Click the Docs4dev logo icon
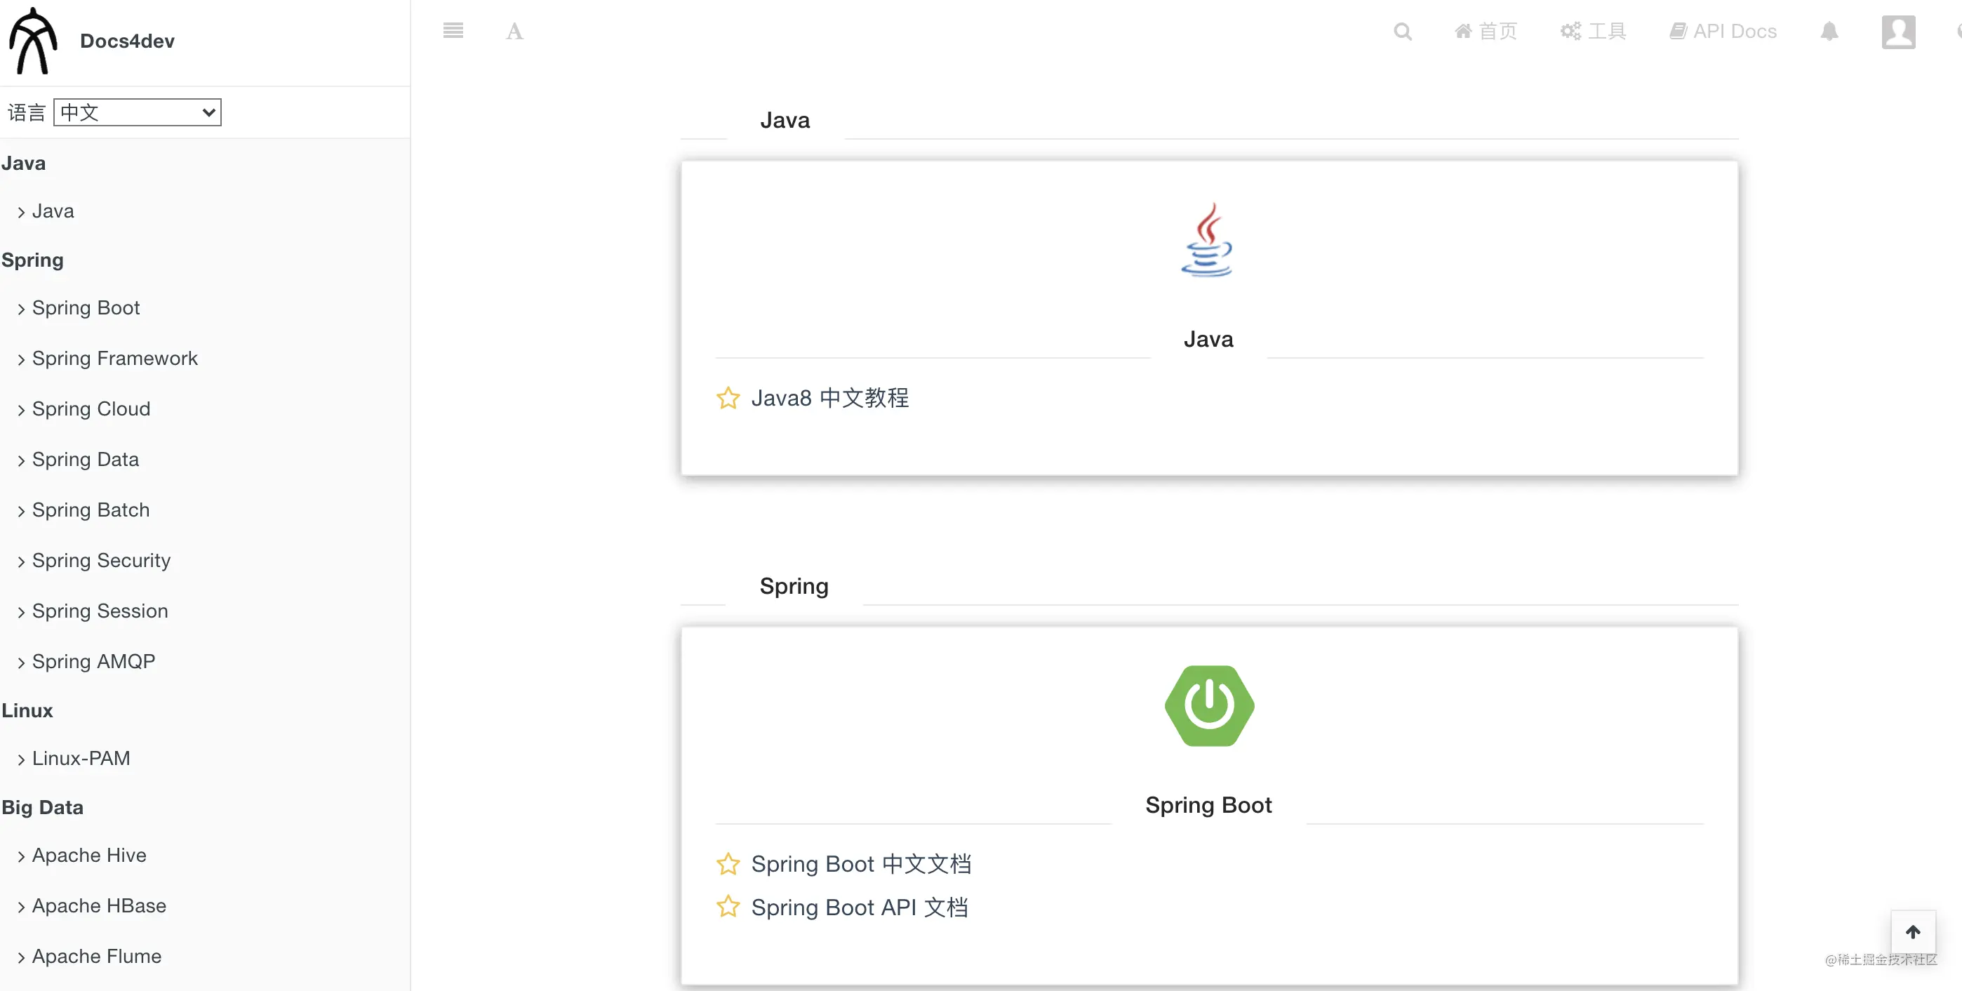The height and width of the screenshot is (991, 1962). [x=34, y=41]
